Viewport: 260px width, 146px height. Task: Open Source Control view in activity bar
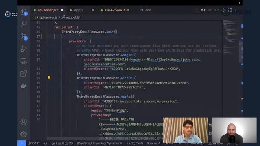pyautogui.click(x=24, y=36)
